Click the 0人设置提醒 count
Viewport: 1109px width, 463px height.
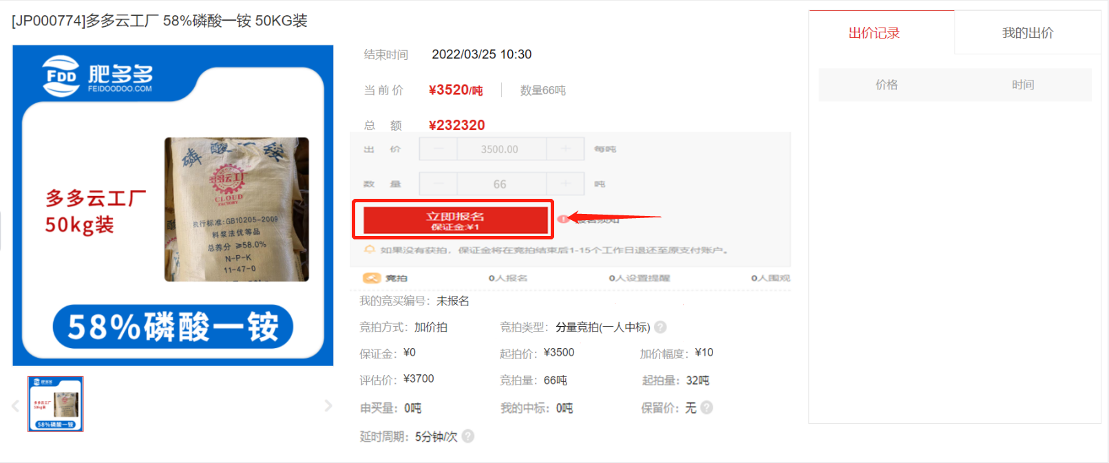click(640, 278)
